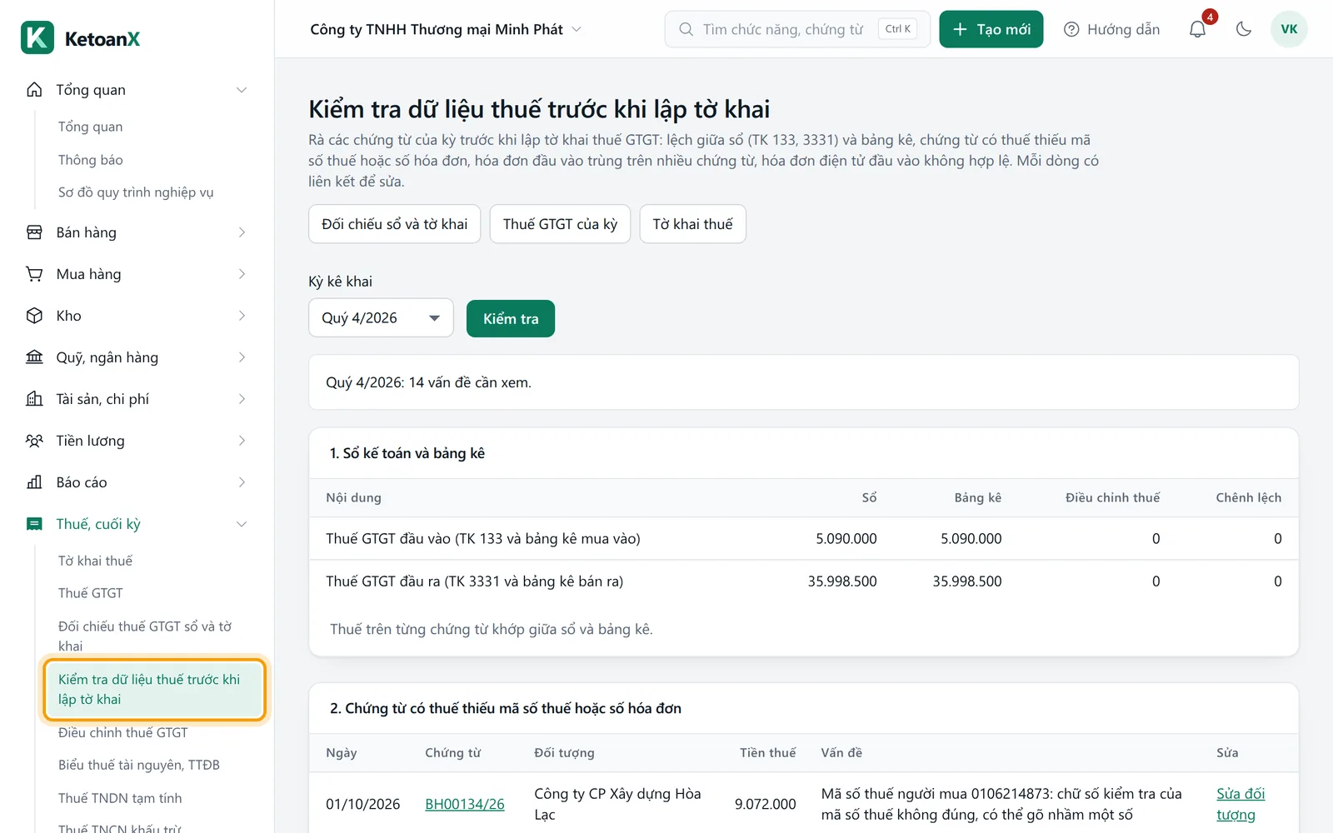The height and width of the screenshot is (833, 1333).
Task: Click the Thuế, cuối kỳ icon
Action: click(x=34, y=524)
